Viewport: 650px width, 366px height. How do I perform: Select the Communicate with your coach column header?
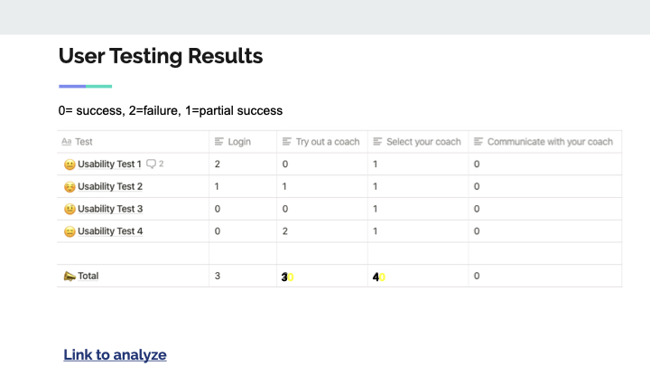coord(545,142)
